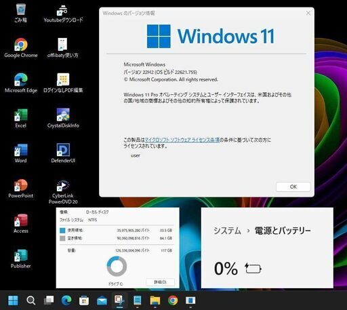347x310 pixels.
Task: Open Publisher desktop shortcut
Action: (x=21, y=258)
